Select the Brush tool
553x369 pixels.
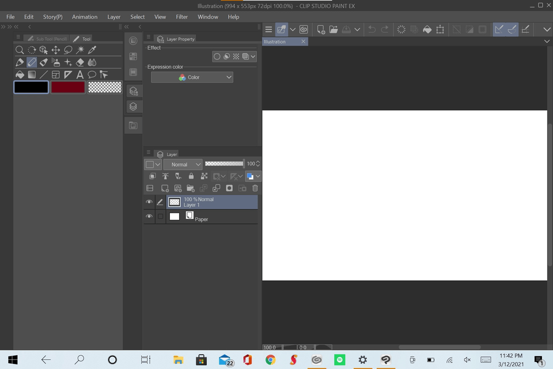[x=44, y=62]
